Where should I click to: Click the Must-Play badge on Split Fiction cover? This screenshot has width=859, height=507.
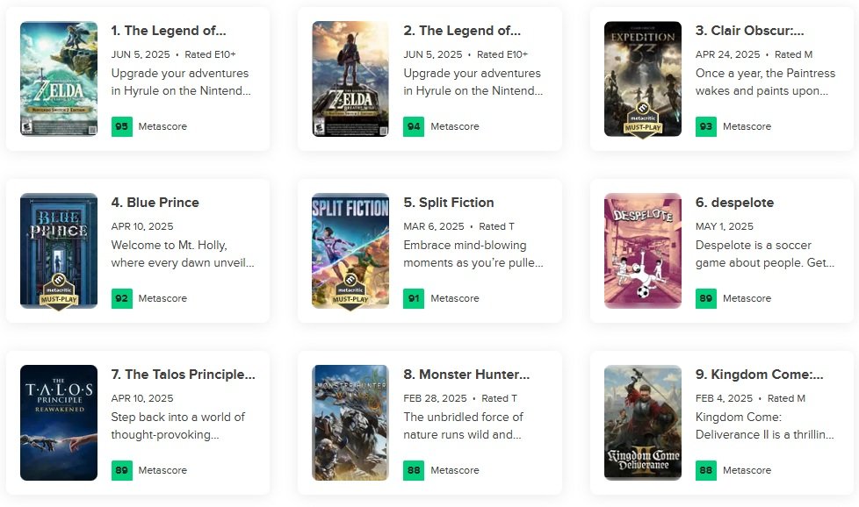click(x=350, y=292)
